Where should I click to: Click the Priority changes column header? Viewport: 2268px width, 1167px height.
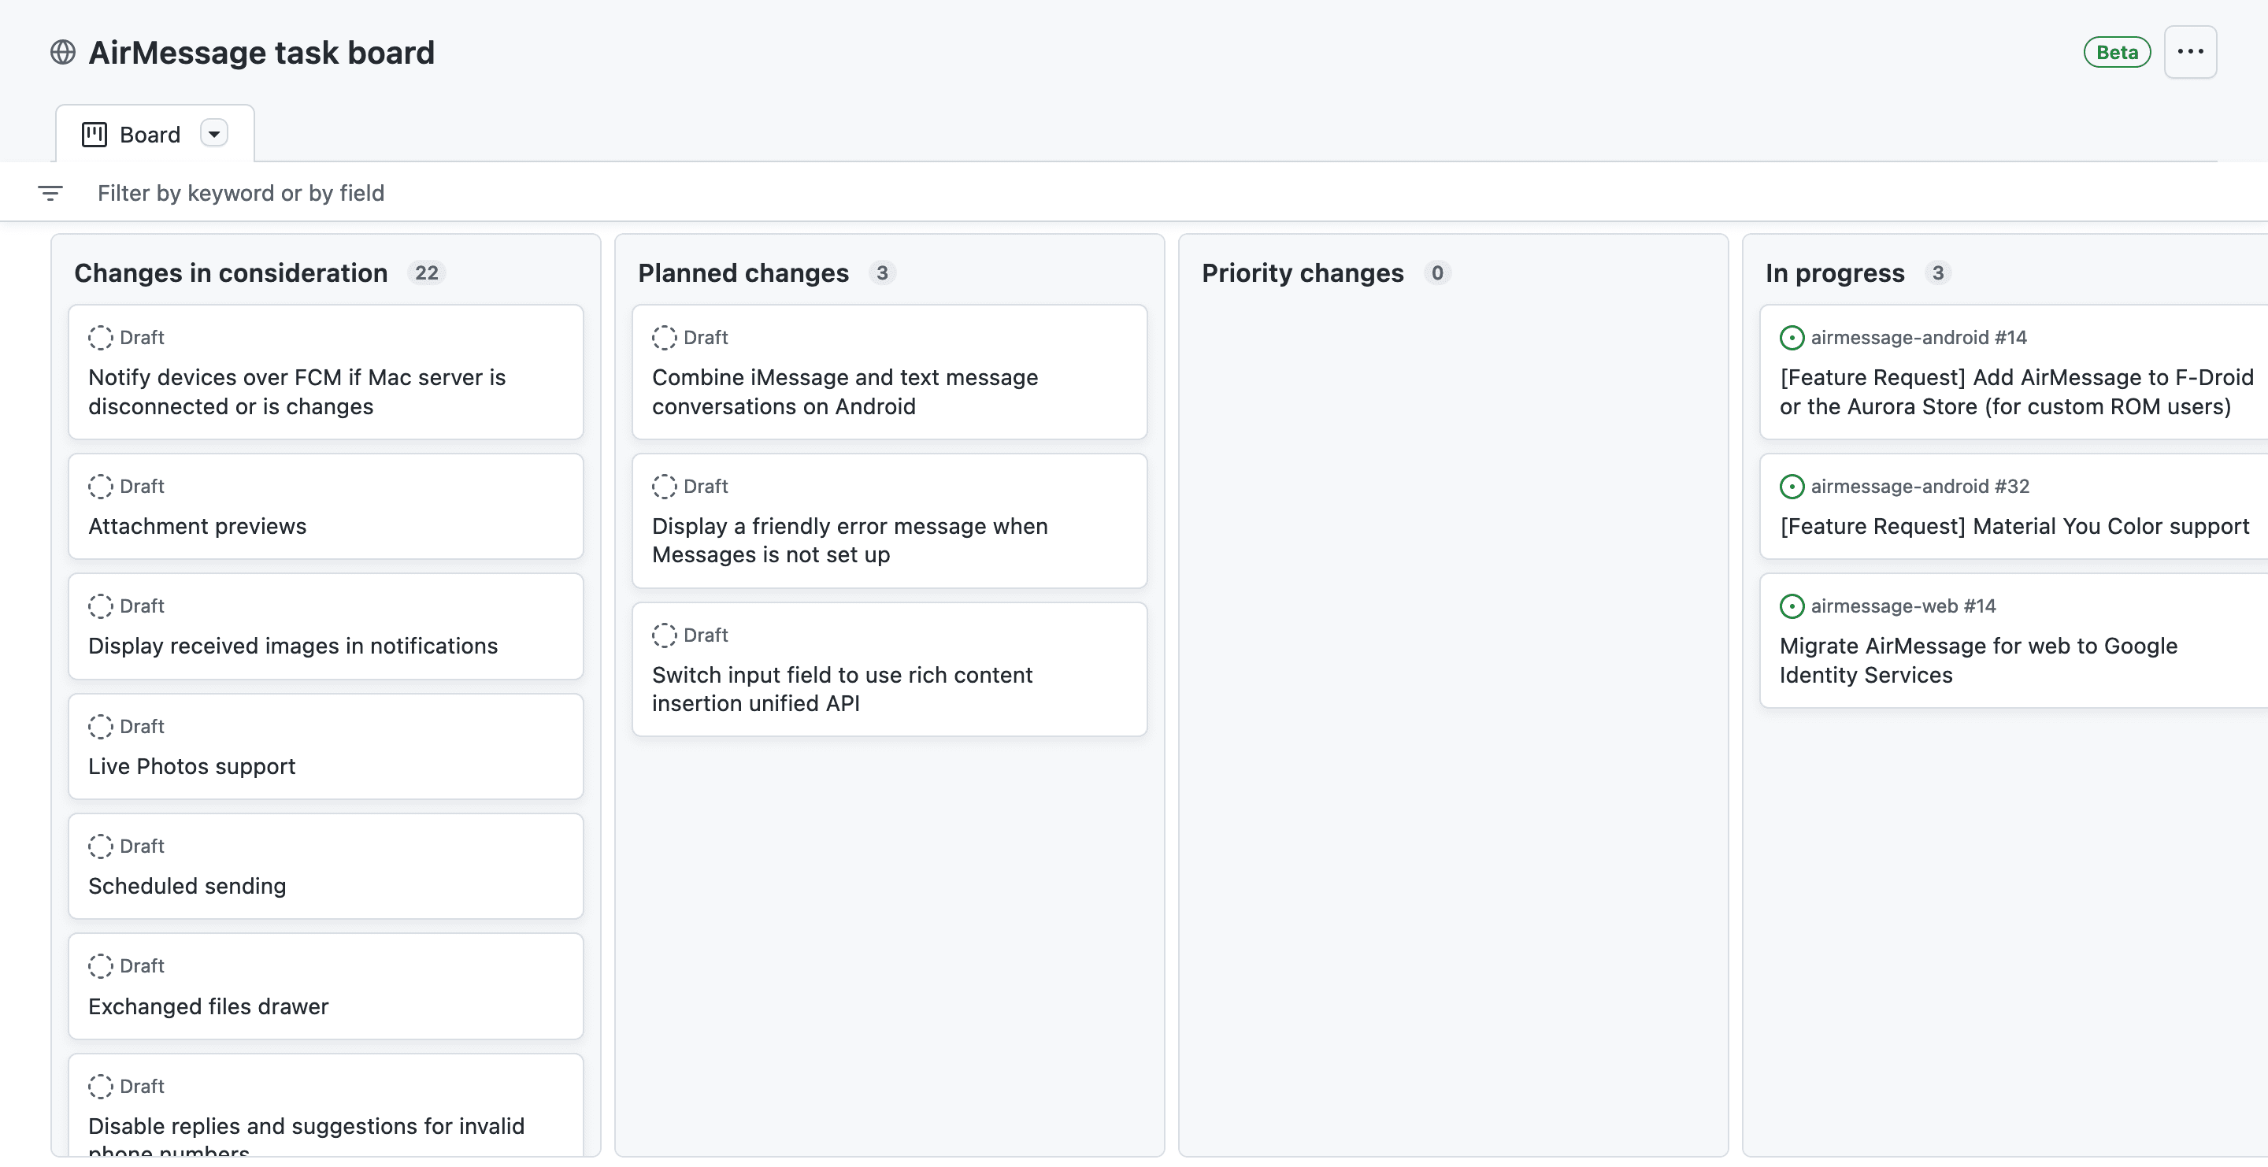coord(1303,272)
